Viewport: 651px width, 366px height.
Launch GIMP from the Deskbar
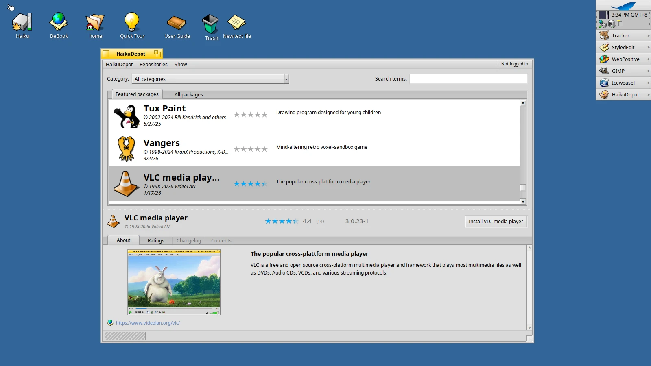click(x=618, y=70)
